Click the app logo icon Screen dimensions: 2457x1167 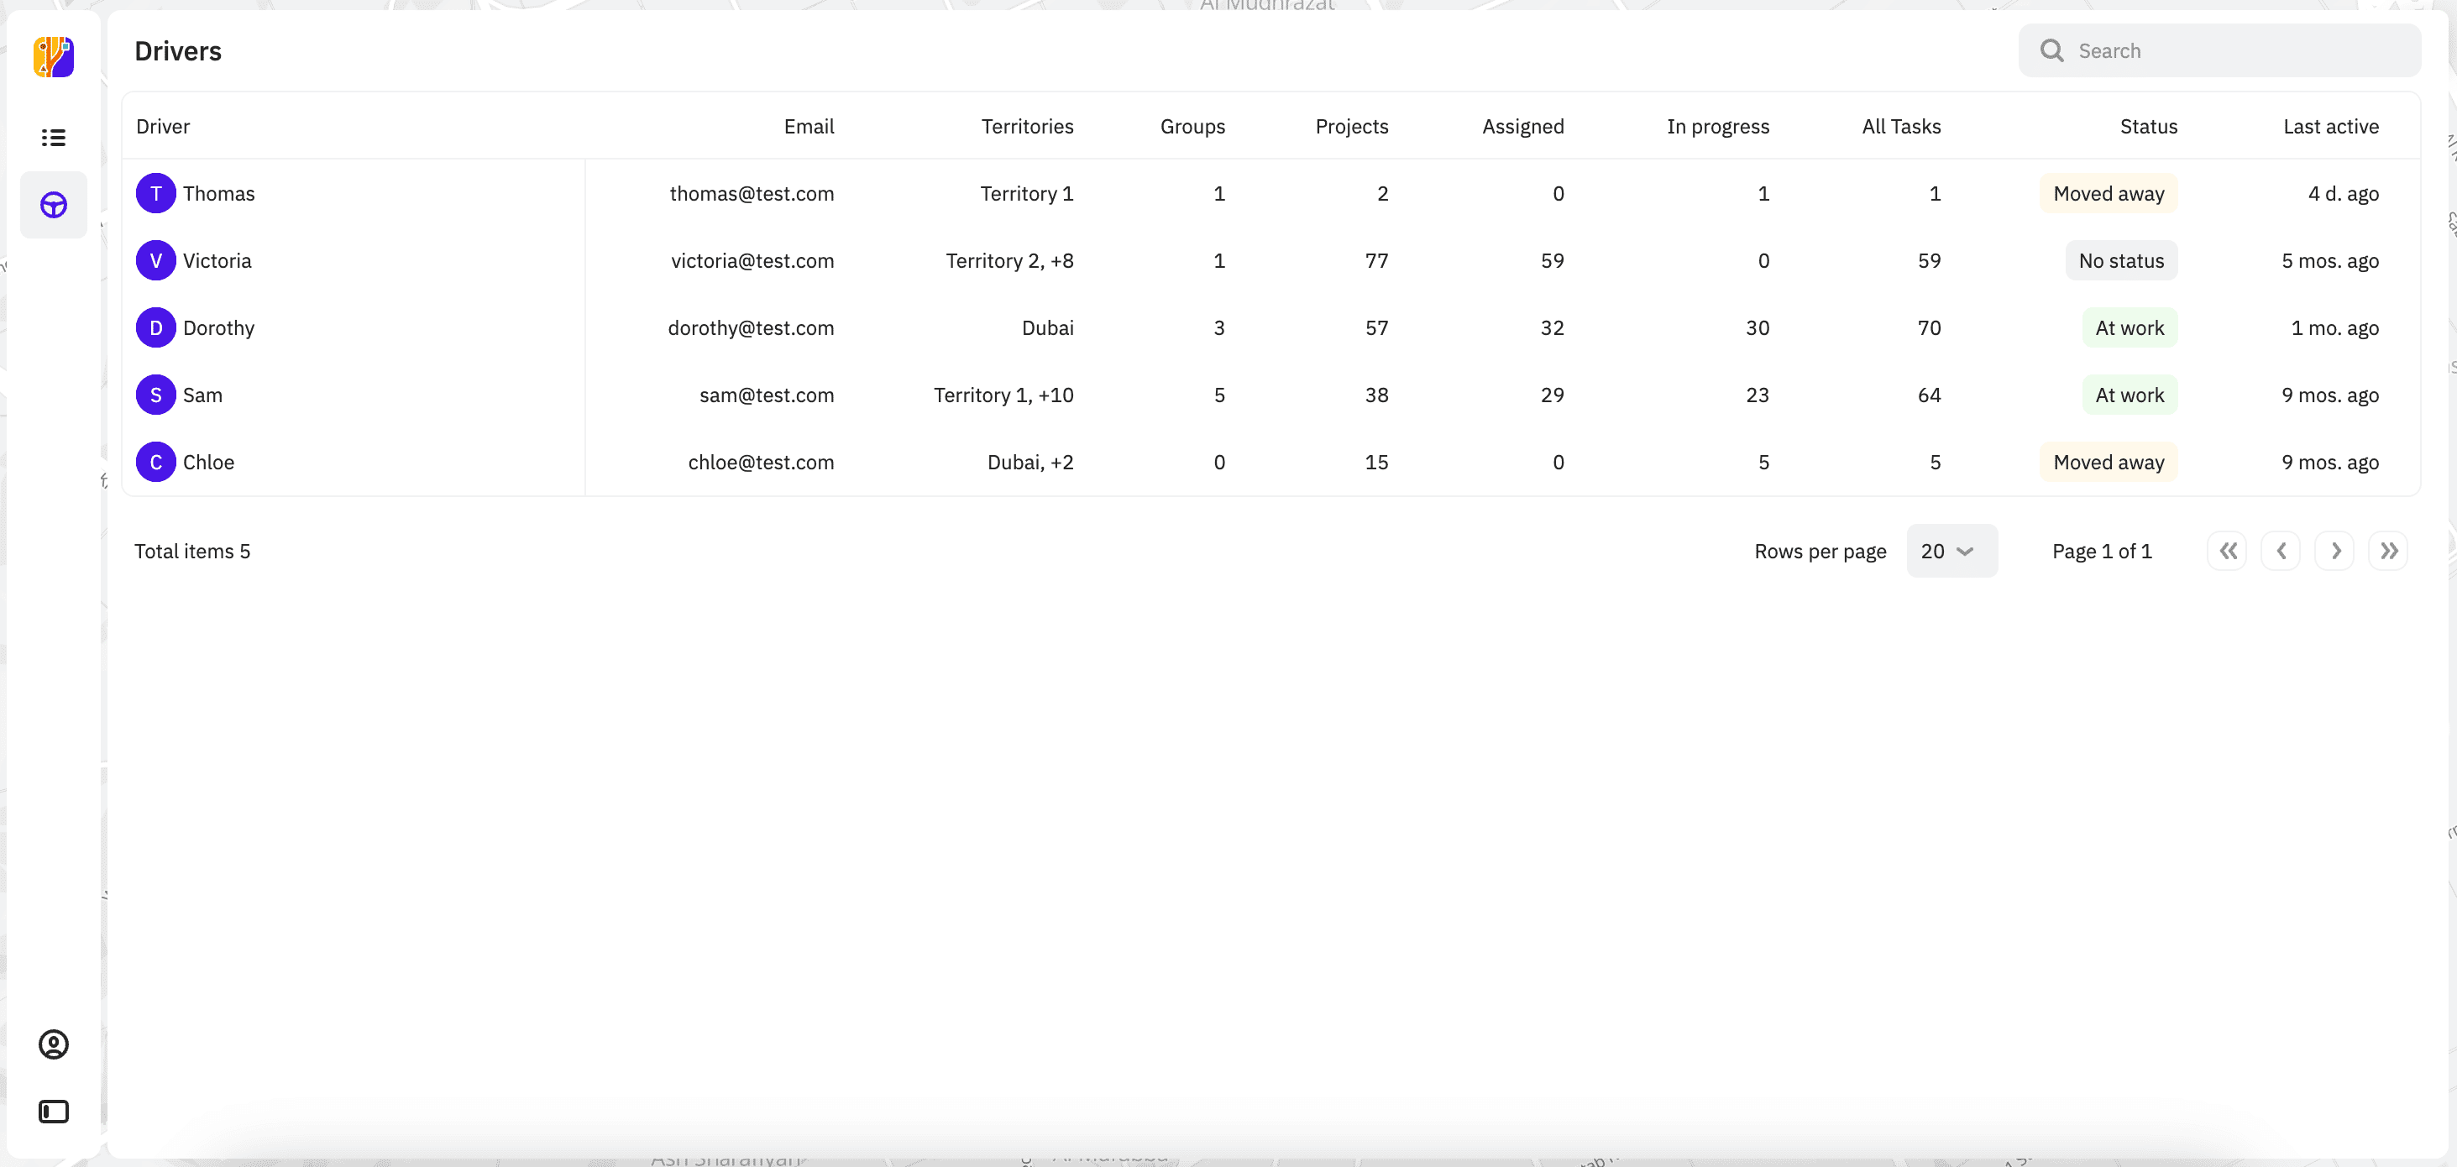54,57
